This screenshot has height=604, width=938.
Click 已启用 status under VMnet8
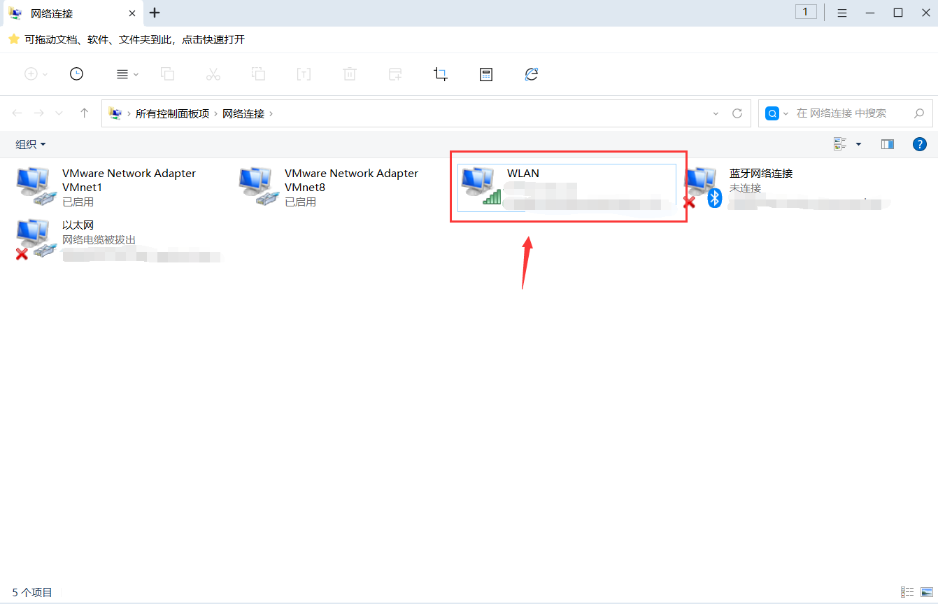[300, 202]
